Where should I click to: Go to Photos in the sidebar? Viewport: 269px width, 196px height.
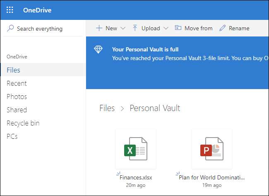click(17, 97)
